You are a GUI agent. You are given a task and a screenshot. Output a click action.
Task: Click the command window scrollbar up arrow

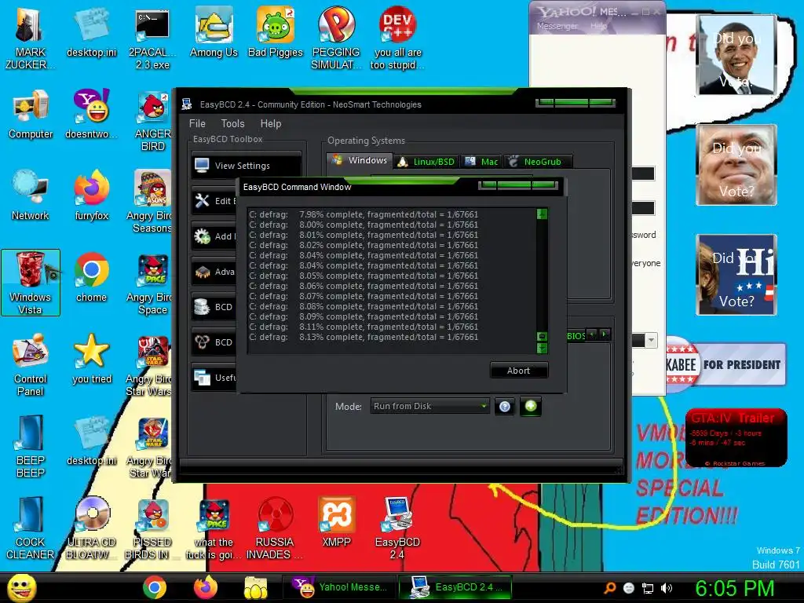pos(542,214)
